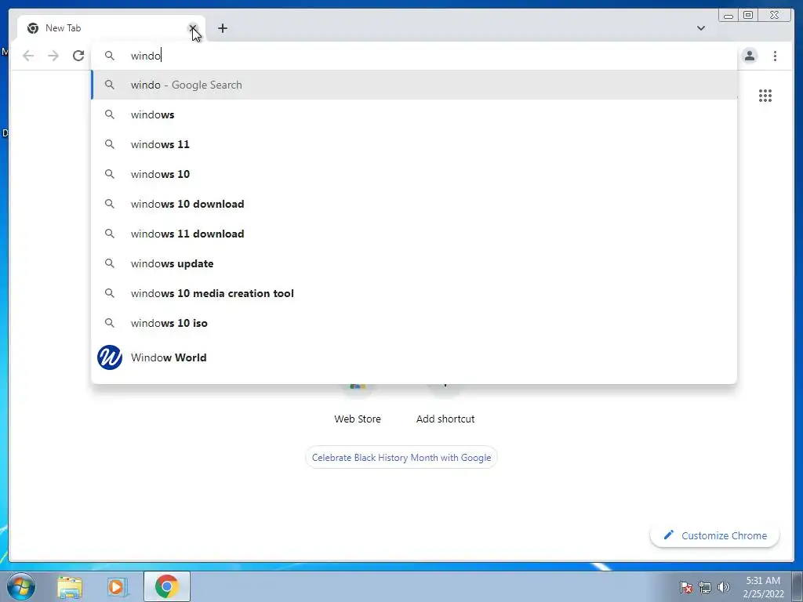
Task: Reload the page with the refresh icon
Action: pos(78,56)
